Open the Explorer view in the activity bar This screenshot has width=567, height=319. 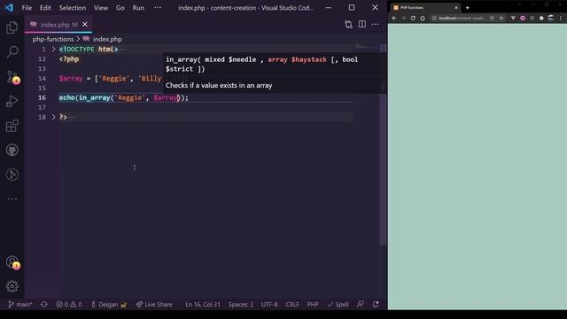pos(12,27)
